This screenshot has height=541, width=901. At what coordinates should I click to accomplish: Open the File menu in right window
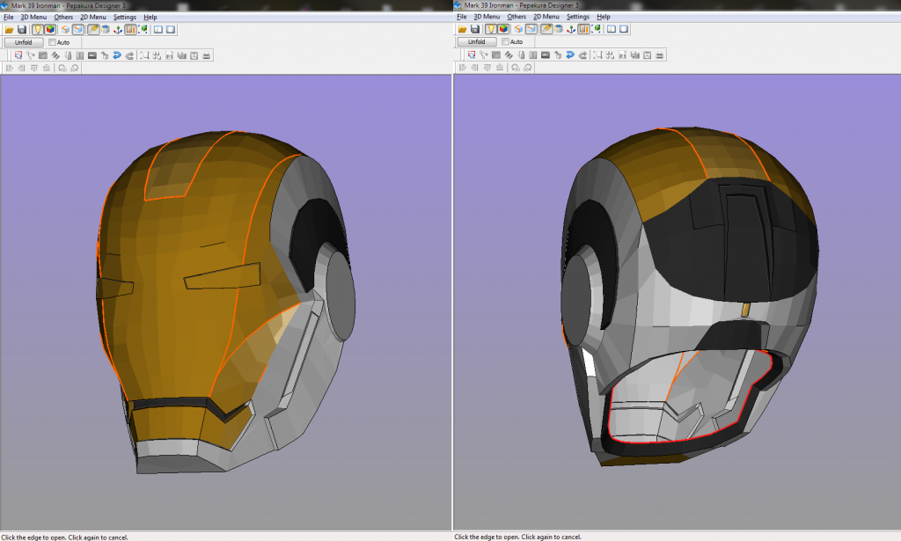(462, 17)
